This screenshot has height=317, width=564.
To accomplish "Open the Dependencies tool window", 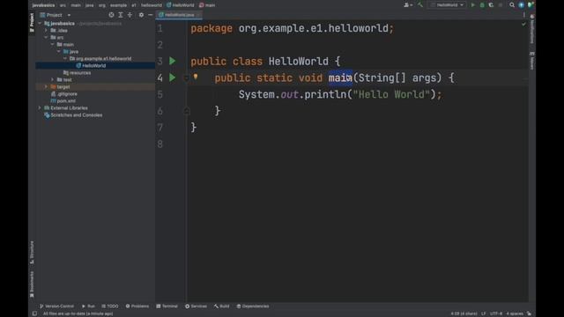I will click(x=253, y=306).
